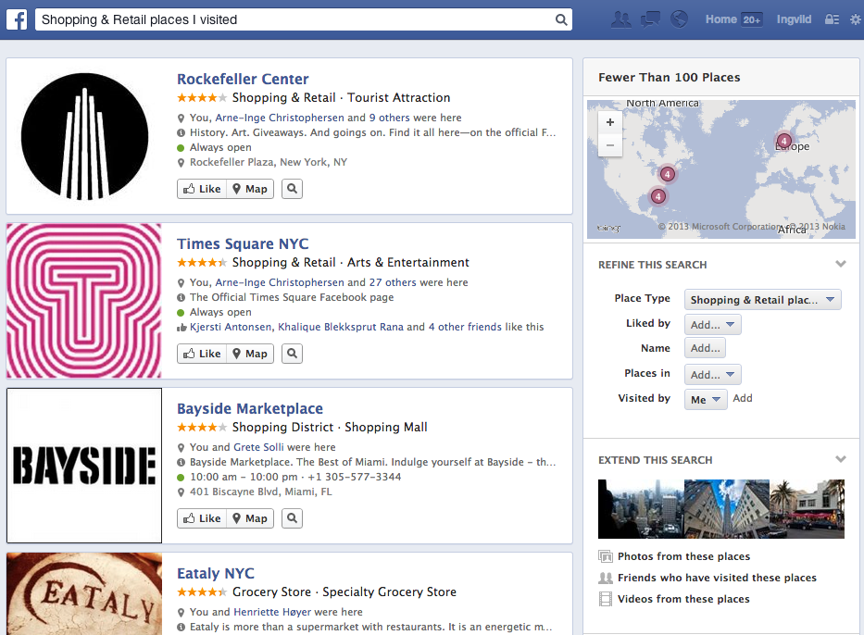The width and height of the screenshot is (864, 635).
Task: Open Rockefeller Center page title
Action: [x=243, y=79]
